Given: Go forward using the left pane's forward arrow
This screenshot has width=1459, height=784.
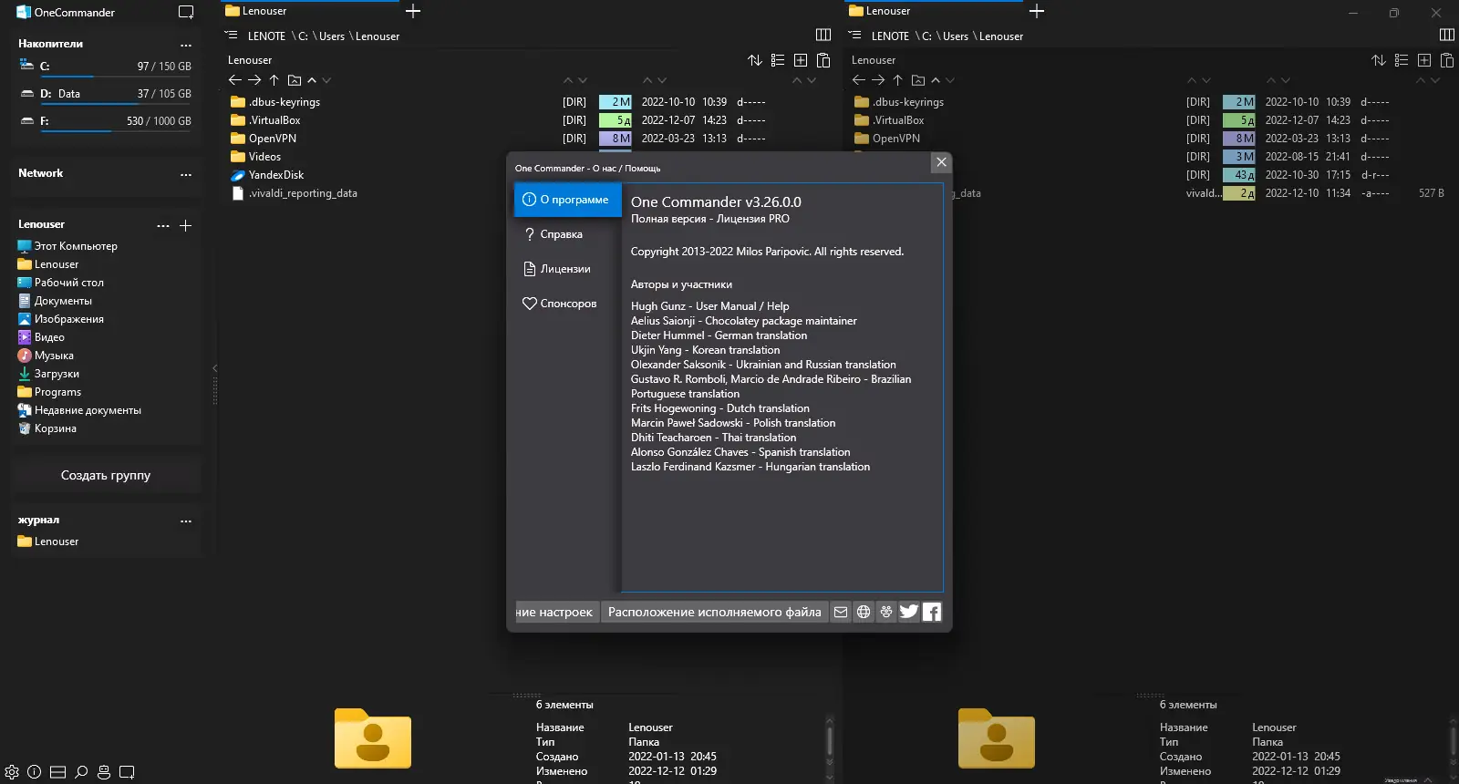Looking at the screenshot, I should [254, 80].
